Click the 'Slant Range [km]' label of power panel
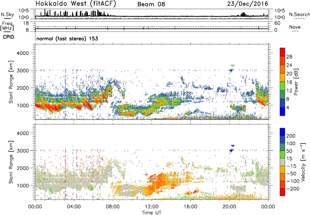 click(11, 82)
